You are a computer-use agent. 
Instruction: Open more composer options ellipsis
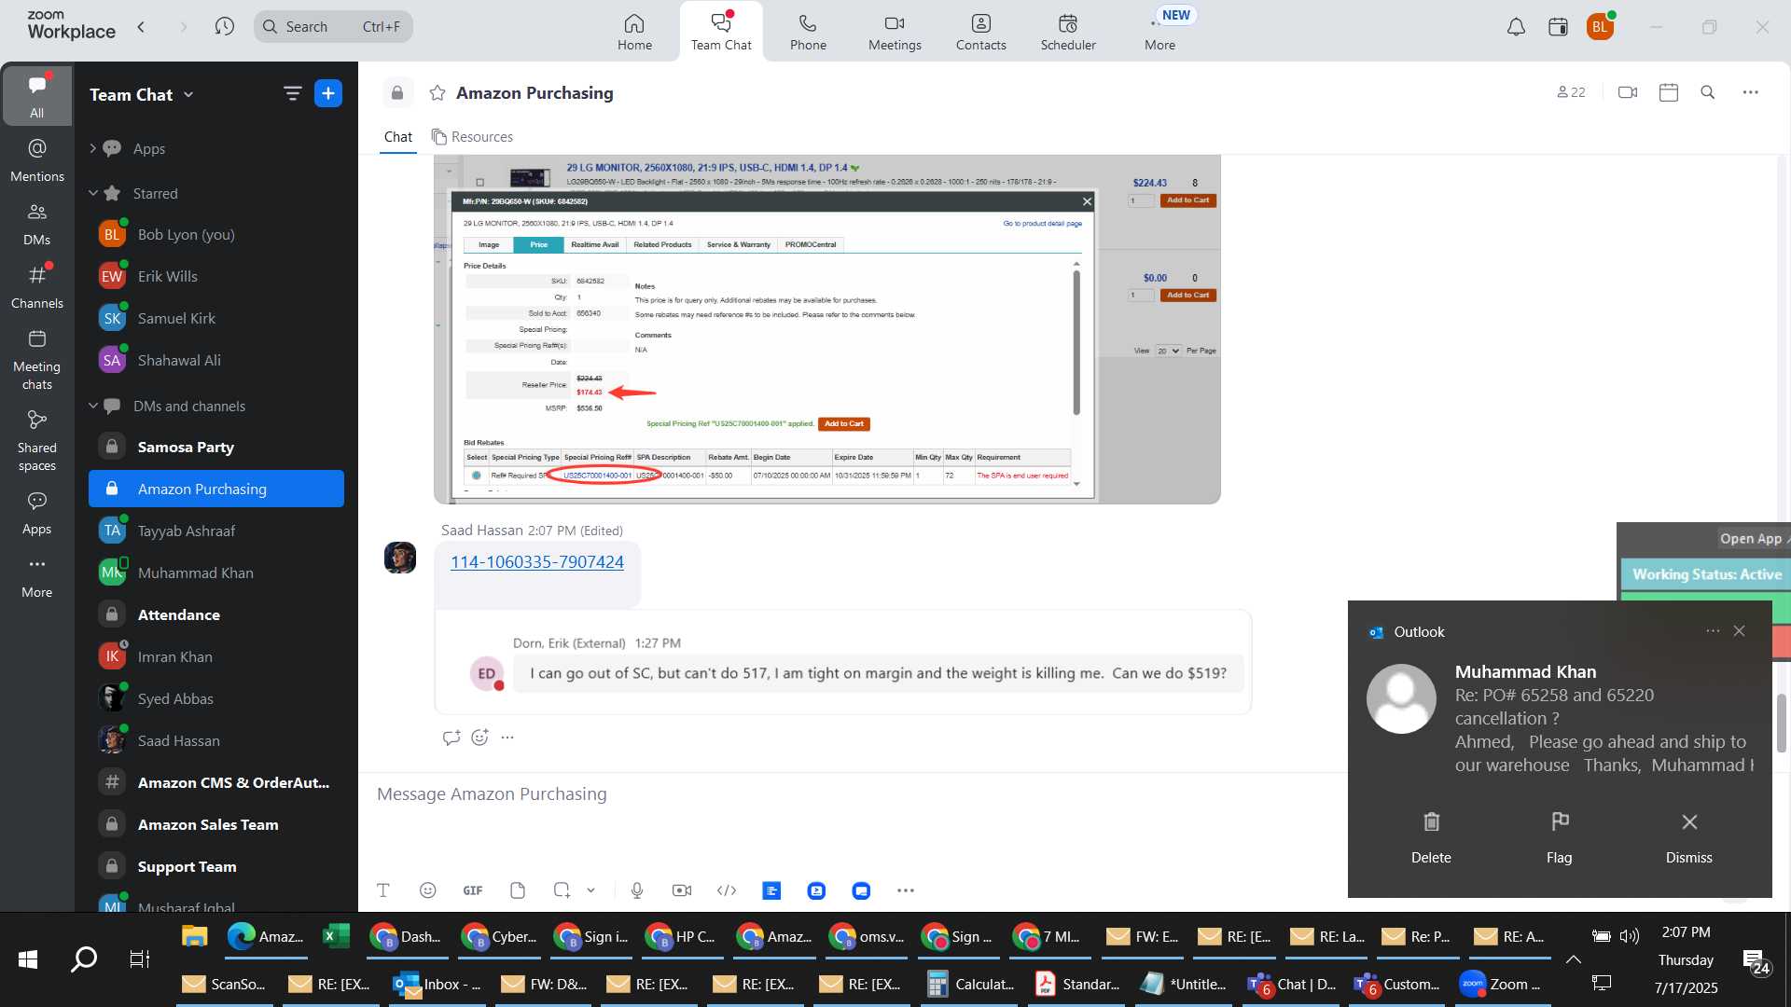906,890
